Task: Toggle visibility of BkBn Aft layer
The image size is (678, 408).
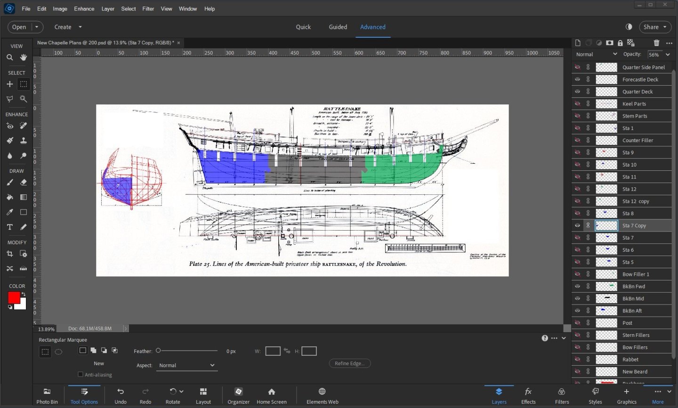Action: coord(578,311)
